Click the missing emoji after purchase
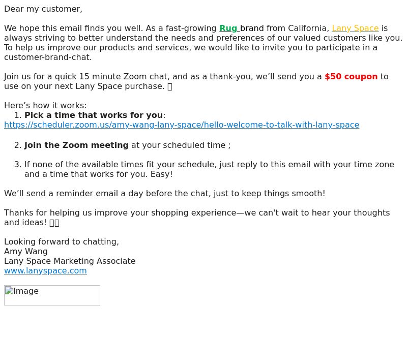Screen dimensions: 407x337 [170, 86]
